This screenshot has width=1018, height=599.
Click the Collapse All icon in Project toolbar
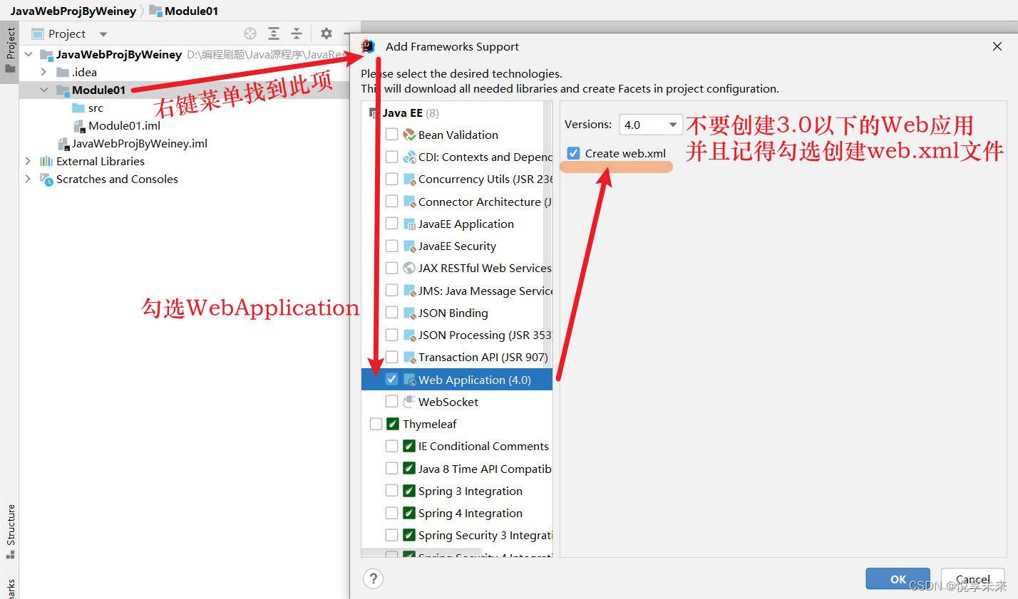coord(296,33)
